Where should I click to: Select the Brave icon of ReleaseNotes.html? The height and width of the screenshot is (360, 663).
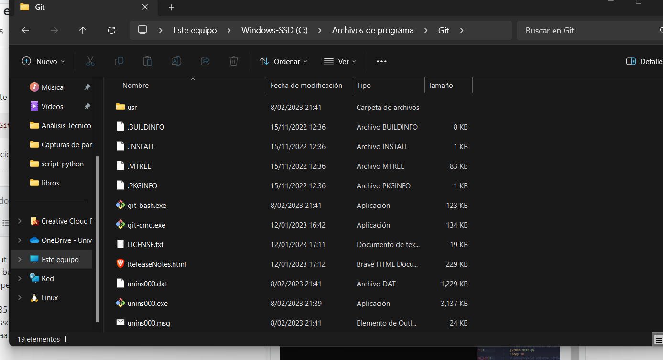click(x=120, y=264)
